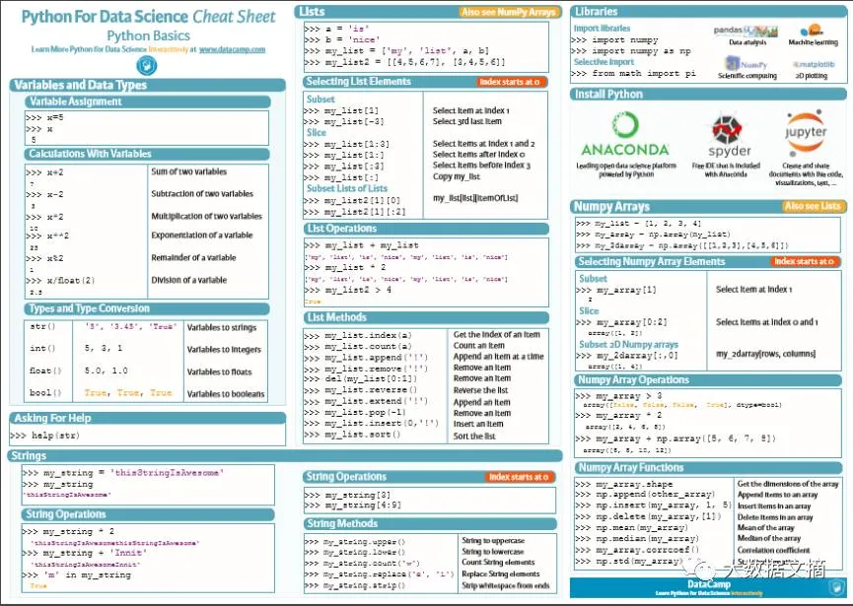
Task: Click 'Exponentiation of a variable' description
Action: coord(202,236)
